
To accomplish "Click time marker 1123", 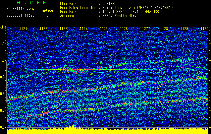I will click(63, 28).
